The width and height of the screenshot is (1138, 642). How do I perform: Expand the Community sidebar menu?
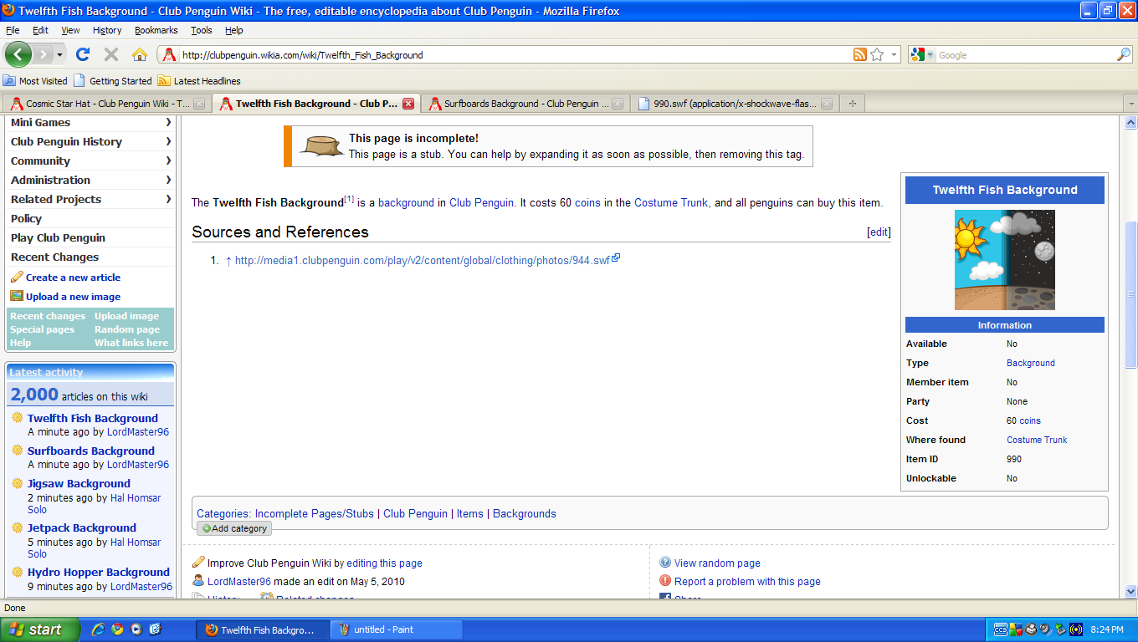tap(91, 160)
